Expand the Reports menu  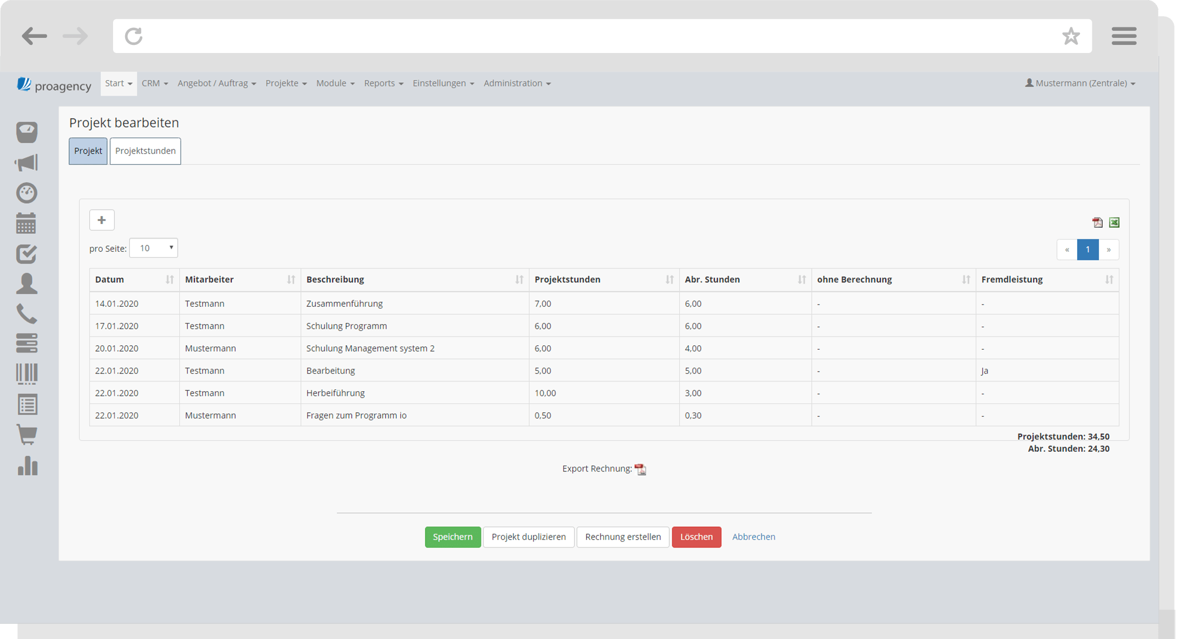click(384, 83)
